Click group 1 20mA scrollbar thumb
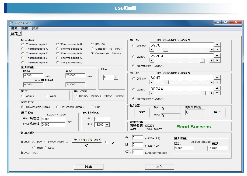 click(x=202, y=60)
